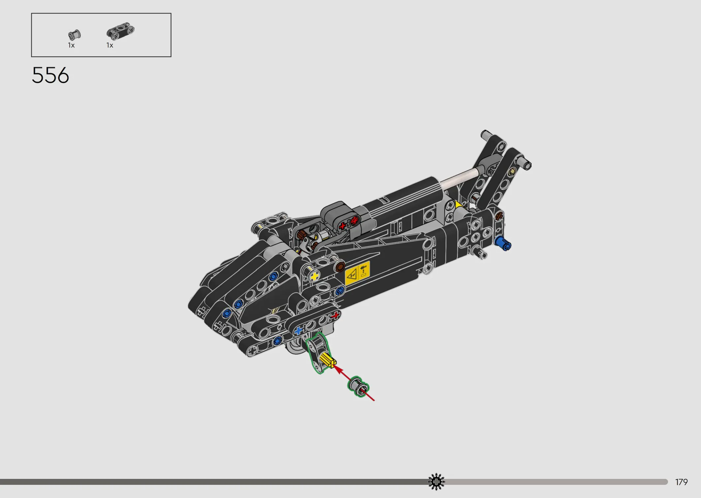Click the grey bushing being inserted below the model

pos(358,386)
